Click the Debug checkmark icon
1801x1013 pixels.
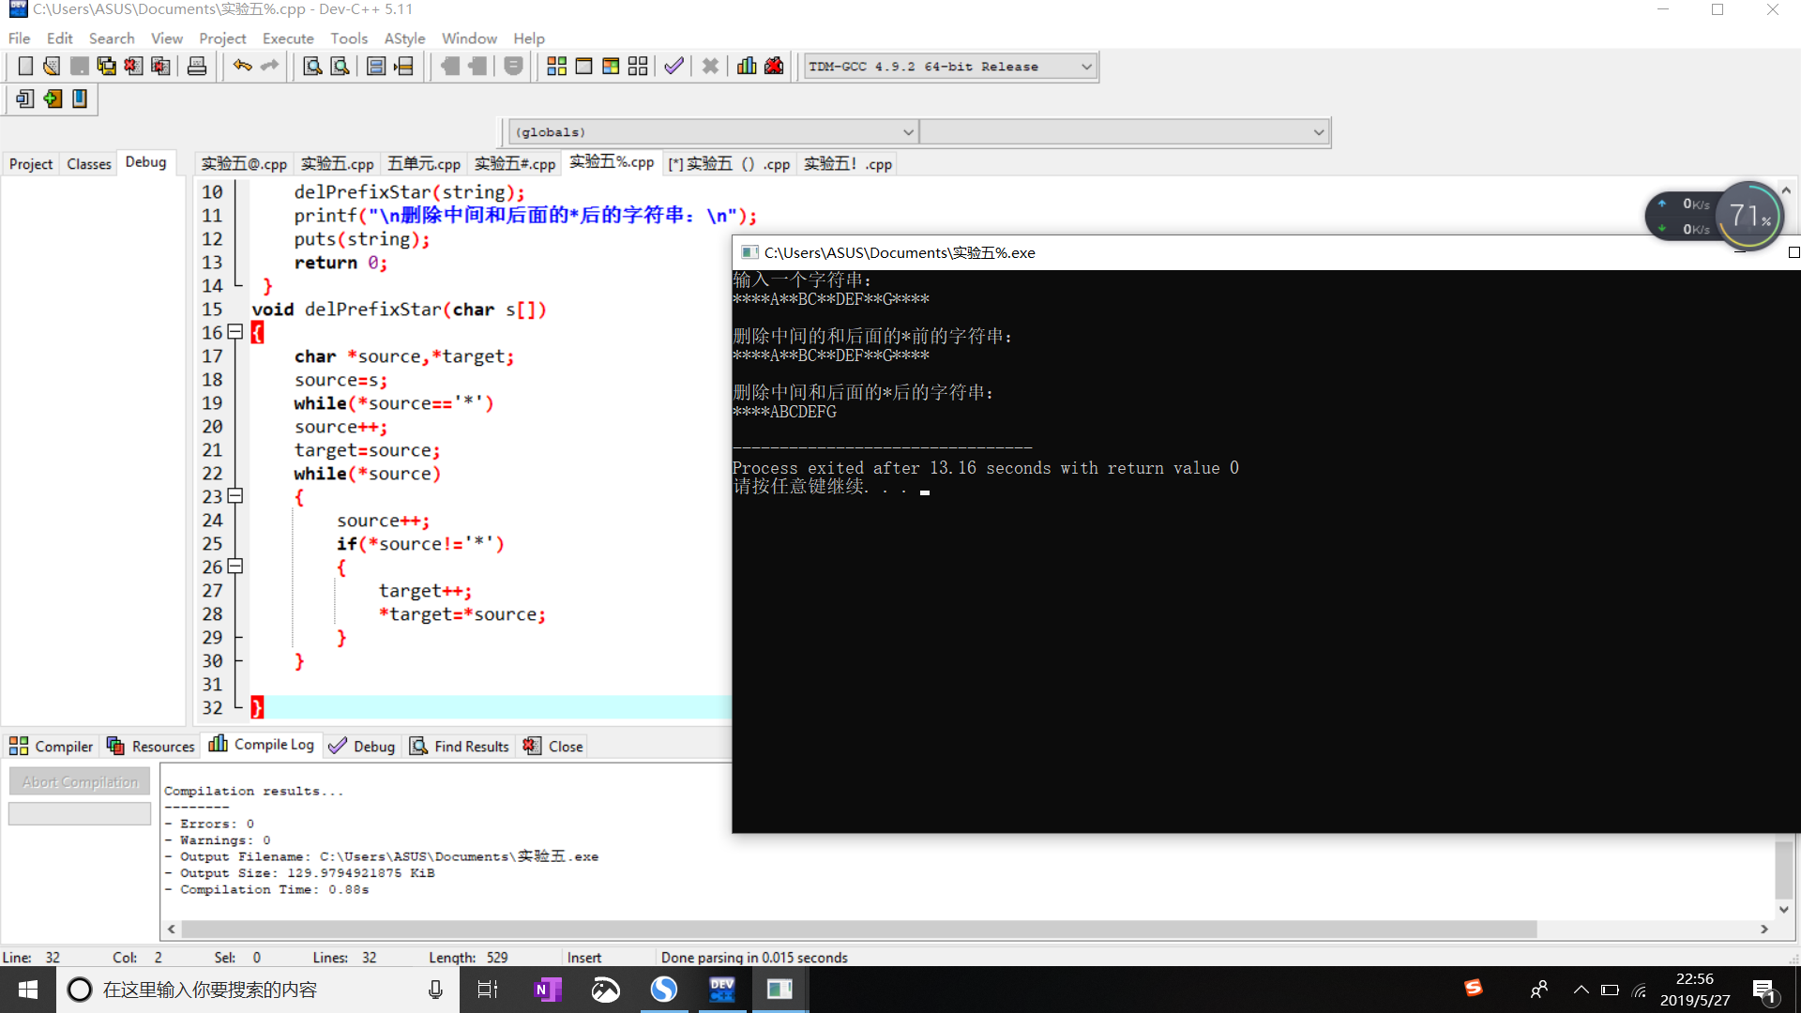(673, 67)
